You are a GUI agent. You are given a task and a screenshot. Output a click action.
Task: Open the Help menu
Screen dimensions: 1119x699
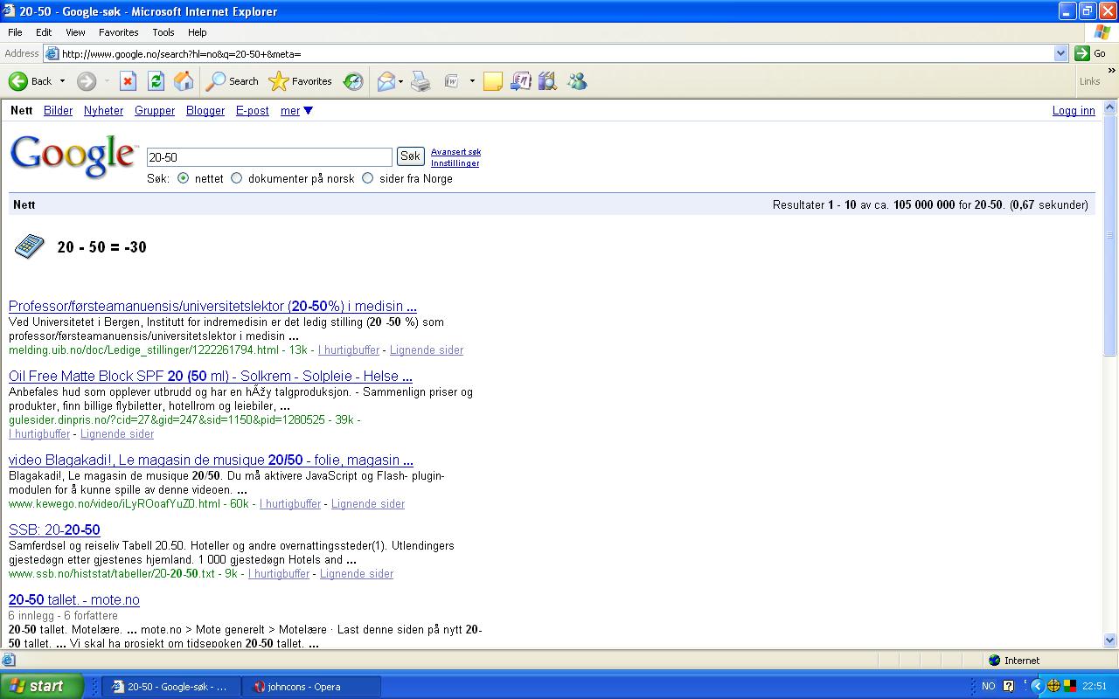click(198, 32)
